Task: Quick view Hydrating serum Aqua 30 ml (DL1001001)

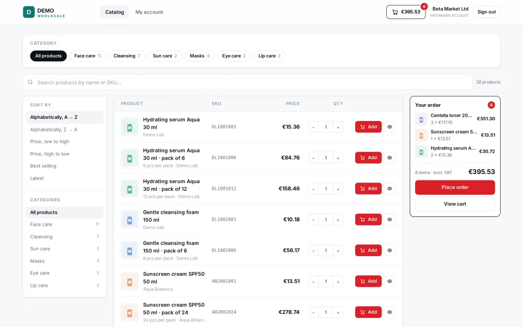Action: (x=390, y=127)
